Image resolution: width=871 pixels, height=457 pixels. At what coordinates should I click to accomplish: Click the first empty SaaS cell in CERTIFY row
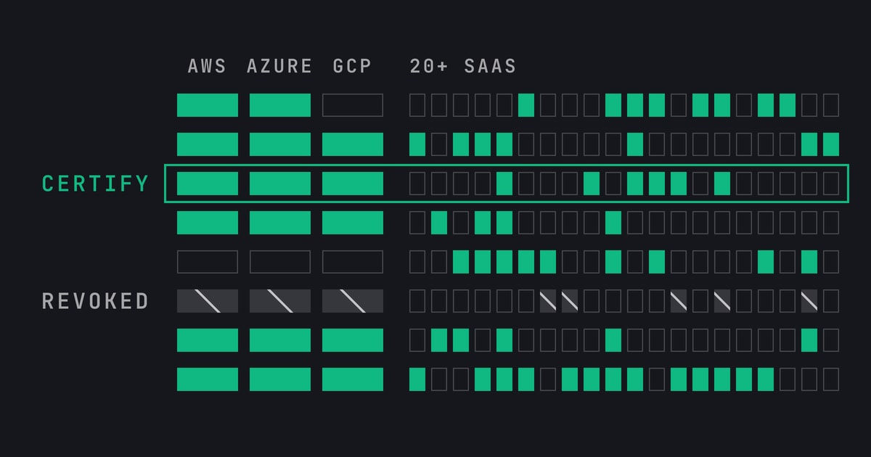[x=417, y=184]
